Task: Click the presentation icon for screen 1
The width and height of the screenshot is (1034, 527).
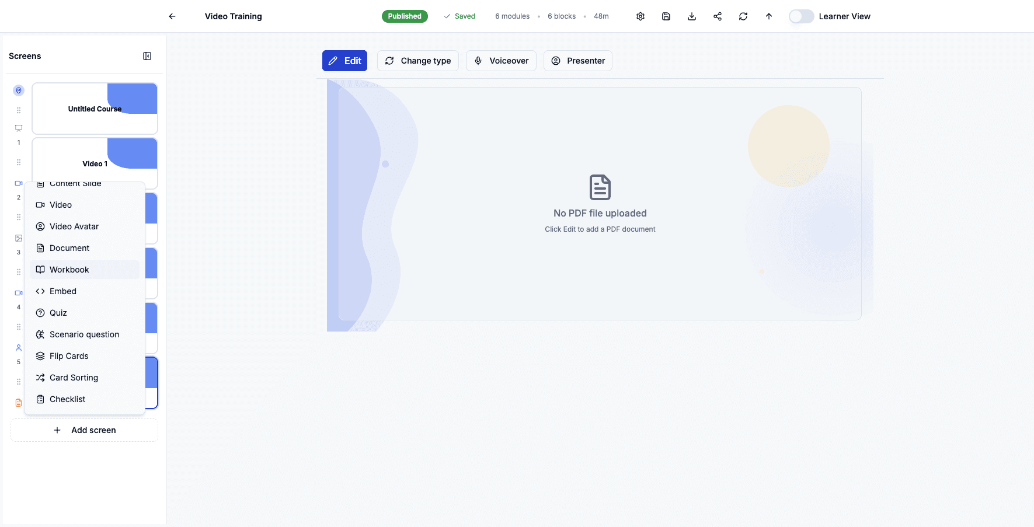Action: click(19, 128)
